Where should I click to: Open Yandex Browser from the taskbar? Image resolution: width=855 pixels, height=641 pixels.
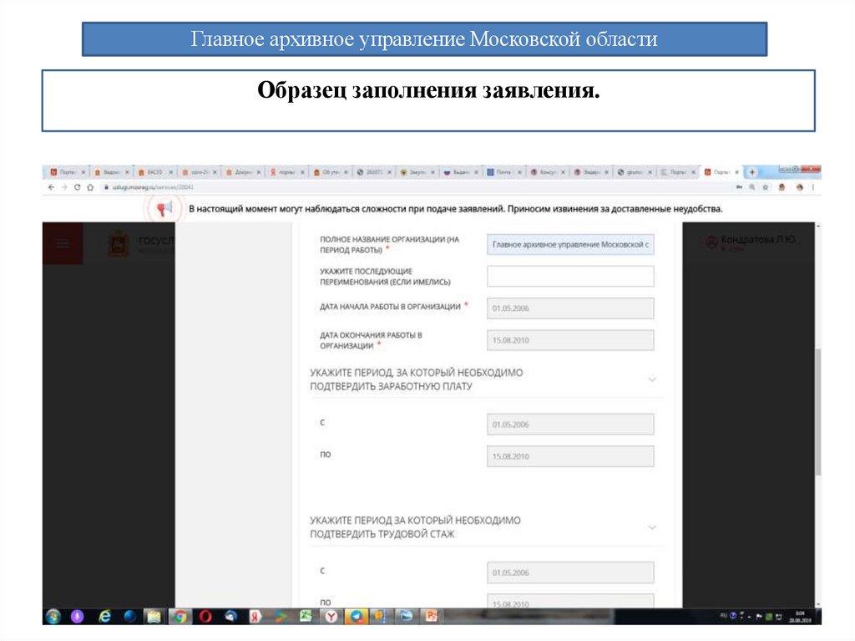[331, 617]
